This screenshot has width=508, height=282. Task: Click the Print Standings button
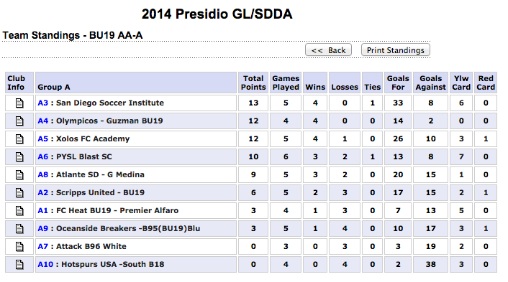tap(396, 50)
